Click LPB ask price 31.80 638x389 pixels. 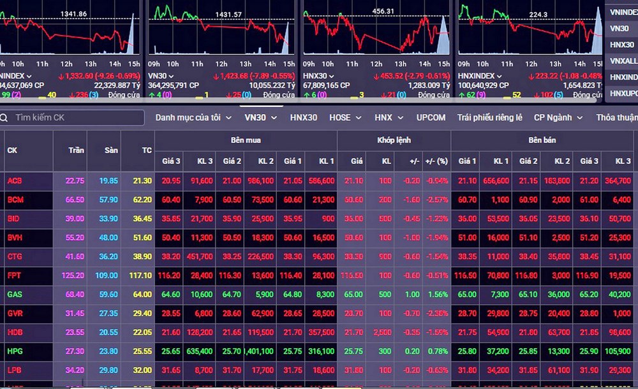467,371
